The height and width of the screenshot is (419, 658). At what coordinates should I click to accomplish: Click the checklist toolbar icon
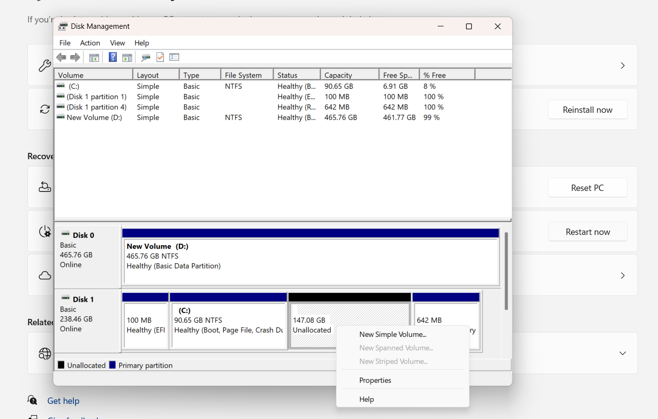174,57
